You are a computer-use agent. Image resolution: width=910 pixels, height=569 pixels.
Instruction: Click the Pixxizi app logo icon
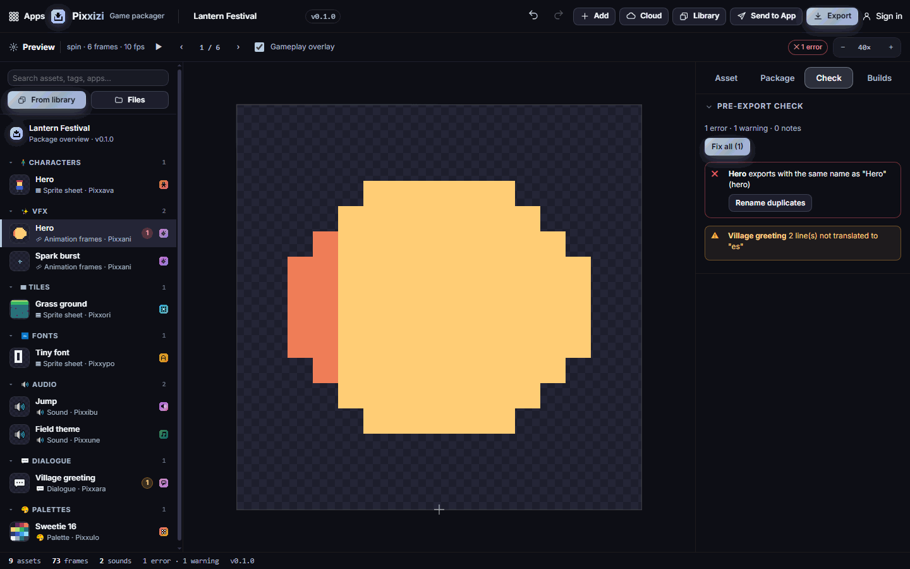tap(58, 16)
